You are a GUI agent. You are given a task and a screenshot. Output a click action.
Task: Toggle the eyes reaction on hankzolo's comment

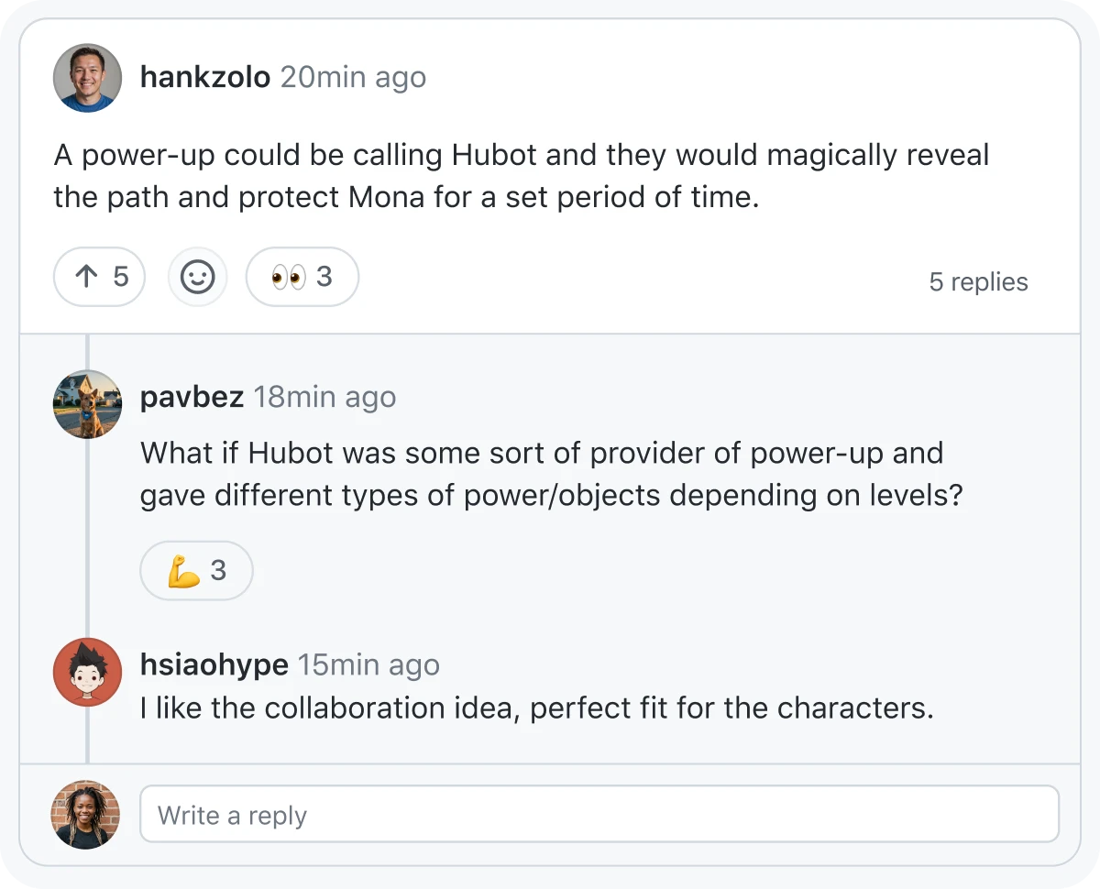coord(302,276)
